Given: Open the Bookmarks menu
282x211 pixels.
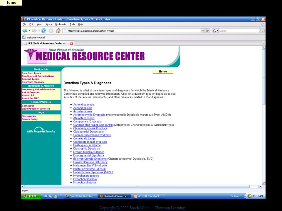Looking at the screenshot, I should click(x=61, y=24).
